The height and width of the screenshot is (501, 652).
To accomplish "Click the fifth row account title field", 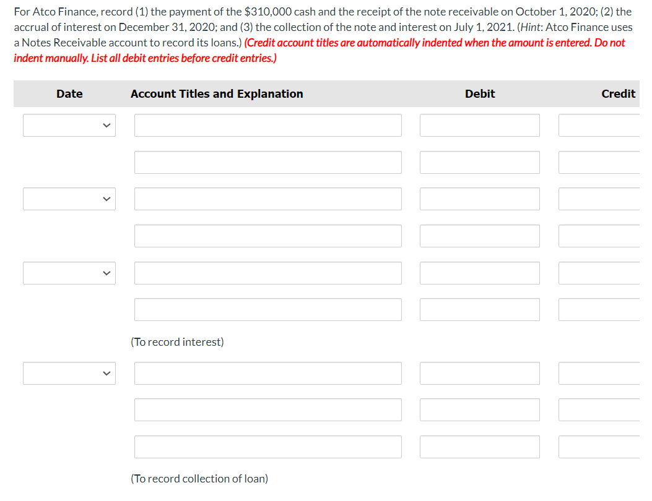I will click(x=267, y=273).
